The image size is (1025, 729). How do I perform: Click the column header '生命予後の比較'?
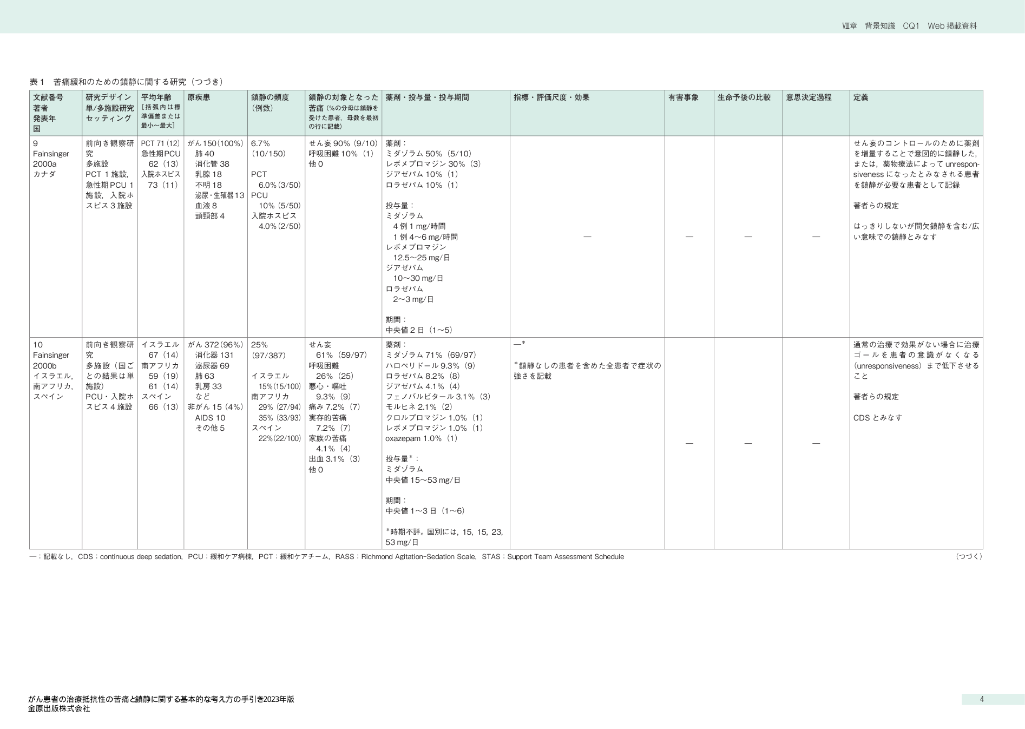pos(744,97)
